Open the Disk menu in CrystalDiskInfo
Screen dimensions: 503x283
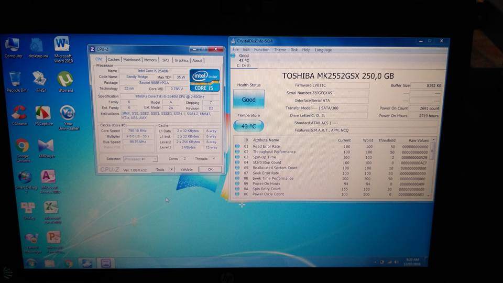coord(294,50)
